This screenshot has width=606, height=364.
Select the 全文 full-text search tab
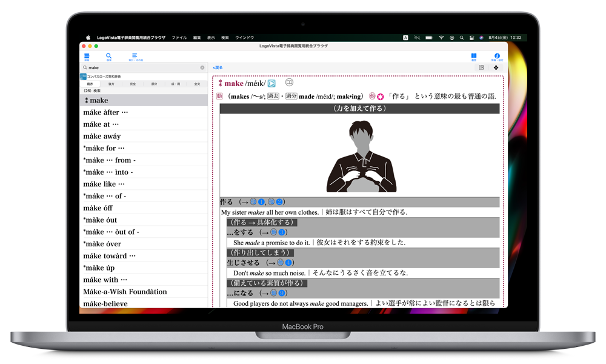pos(197,84)
